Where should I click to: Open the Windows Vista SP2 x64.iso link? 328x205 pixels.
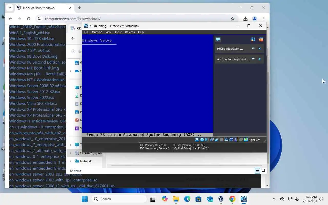click(x=33, y=103)
